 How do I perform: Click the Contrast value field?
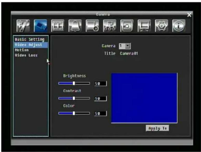(x=100, y=99)
